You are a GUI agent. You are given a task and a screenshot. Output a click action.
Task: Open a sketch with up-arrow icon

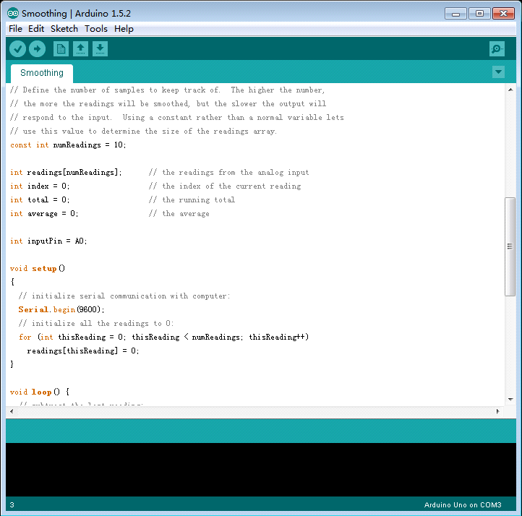81,48
